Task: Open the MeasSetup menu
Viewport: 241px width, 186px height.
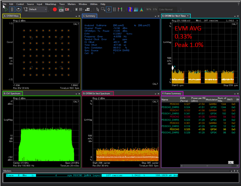Action: coord(50,4)
